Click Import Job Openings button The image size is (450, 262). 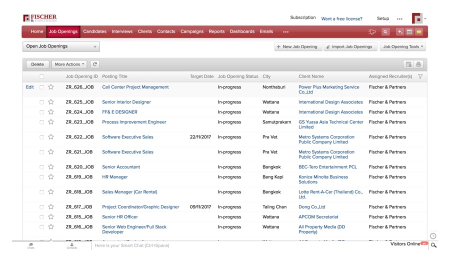(x=349, y=47)
